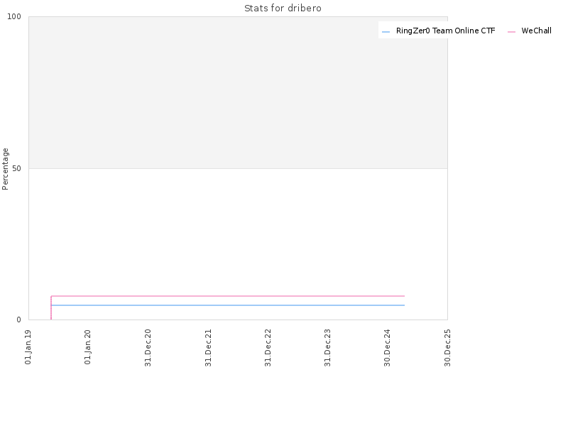Click the 31.Dec.23 x-axis date label

(x=327, y=348)
